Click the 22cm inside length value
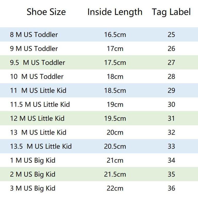198x198 pixels. (115, 188)
